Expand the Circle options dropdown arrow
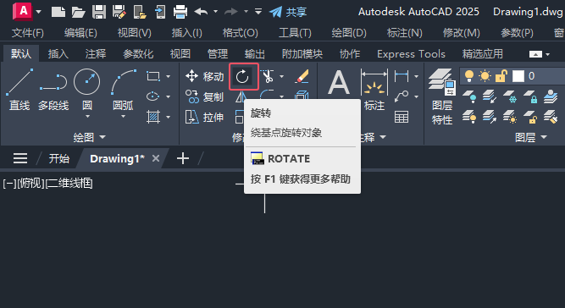 point(87,117)
